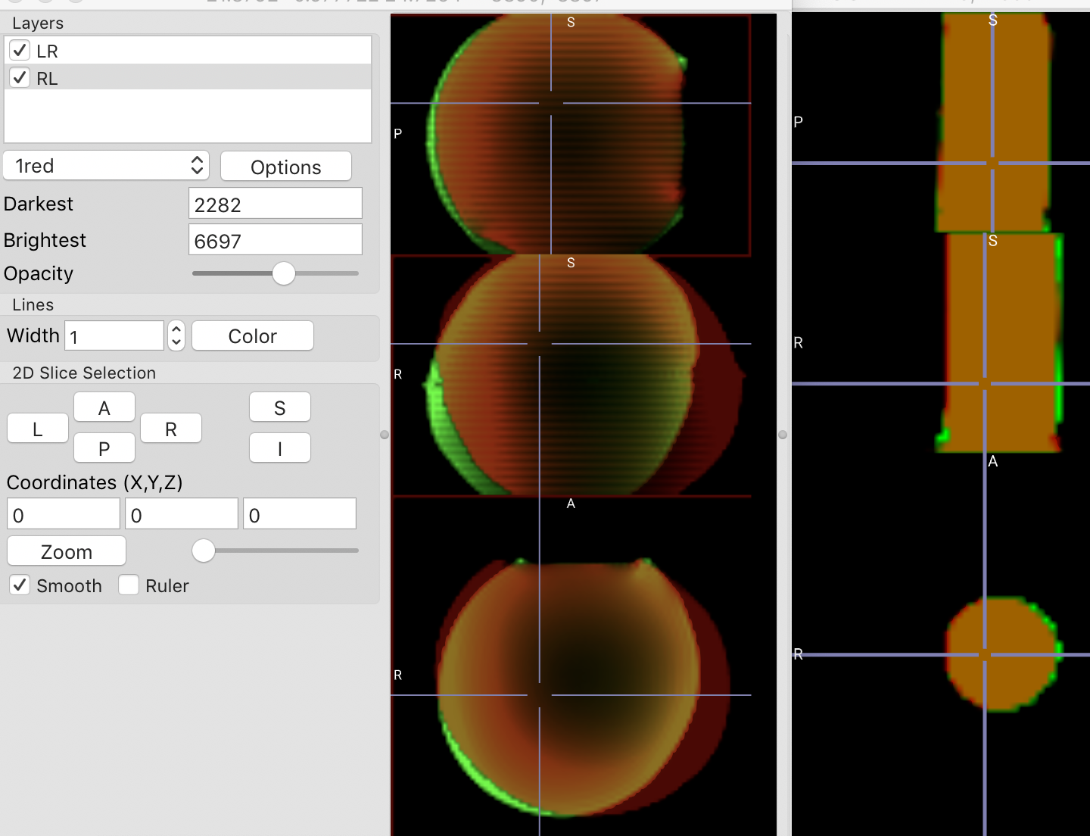Select the P (posterior) slice view
Image resolution: width=1090 pixels, height=836 pixels.
104,448
